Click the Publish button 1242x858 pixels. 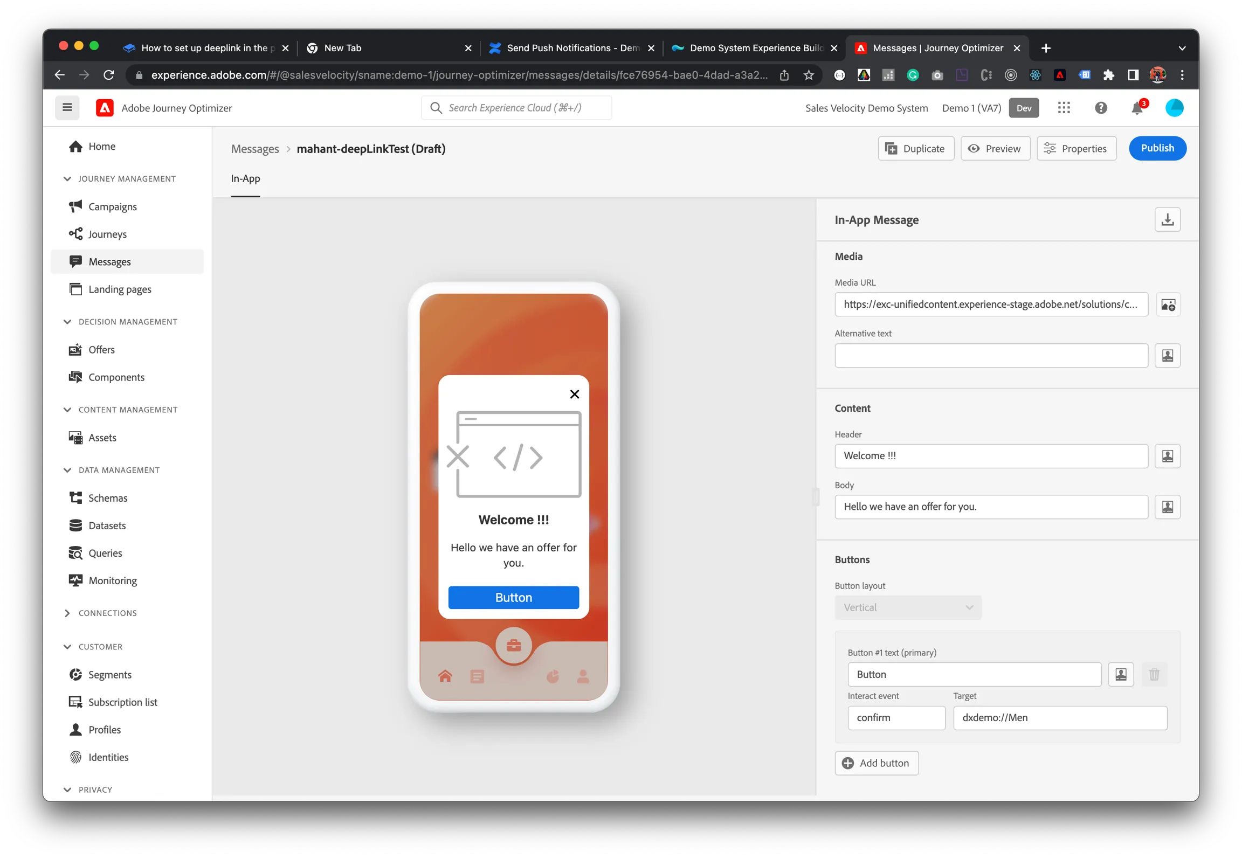pyautogui.click(x=1157, y=148)
